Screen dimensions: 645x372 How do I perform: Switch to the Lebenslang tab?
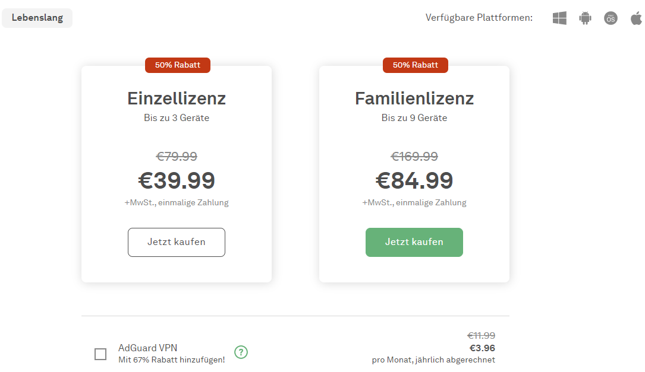click(x=37, y=18)
